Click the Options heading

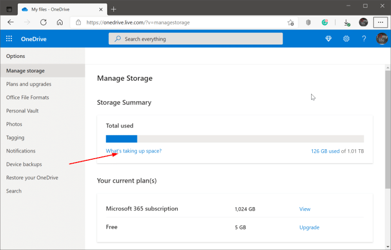16,56
